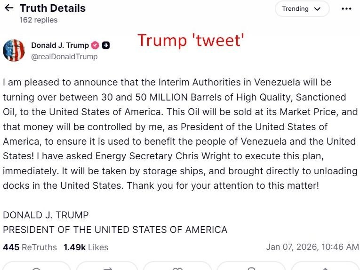Open Donald J. Trump's profile avatar

[x=14, y=51]
